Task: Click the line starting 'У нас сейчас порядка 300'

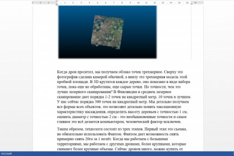Action: click(123, 102)
